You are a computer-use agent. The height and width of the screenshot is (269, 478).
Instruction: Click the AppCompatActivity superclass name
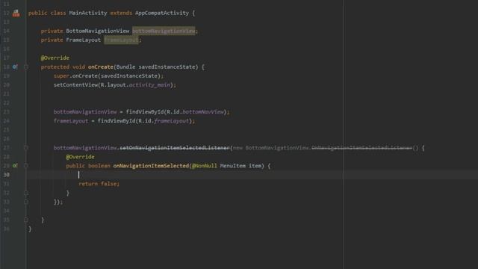pyautogui.click(x=162, y=13)
